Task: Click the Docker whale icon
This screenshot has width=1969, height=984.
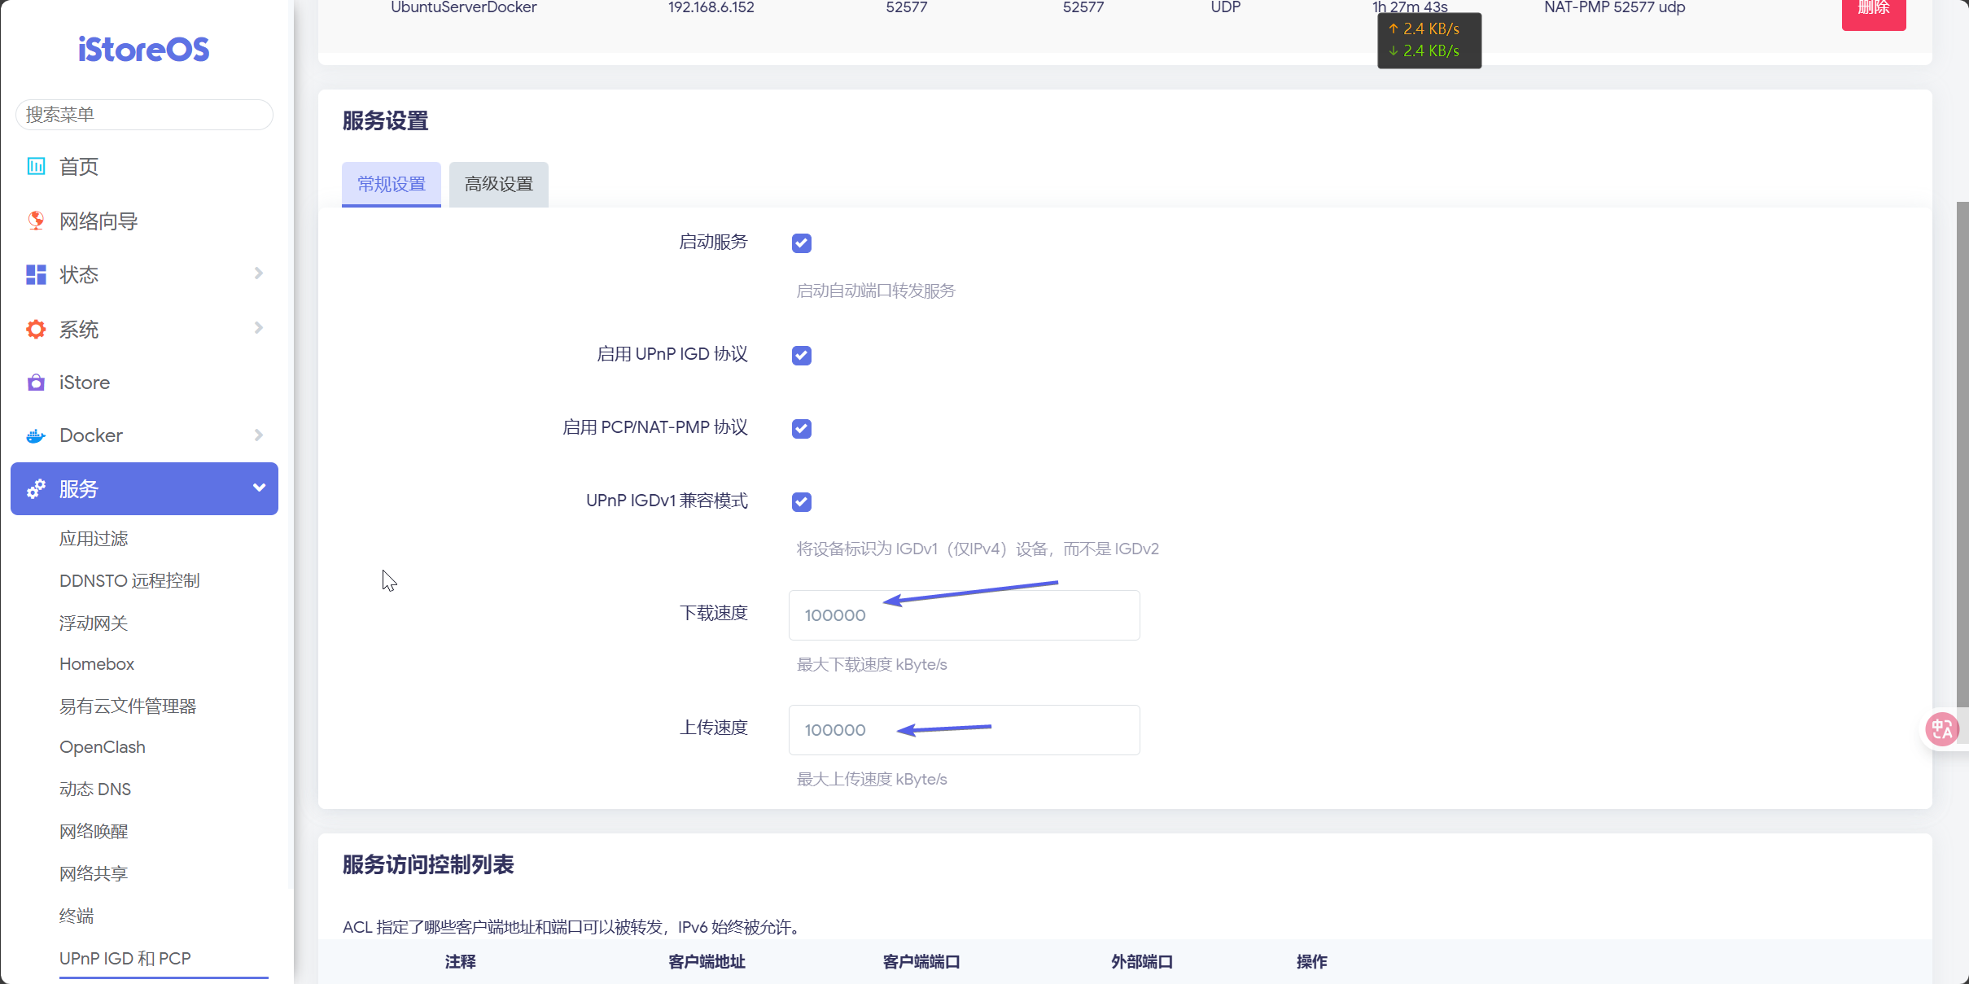Action: pyautogui.click(x=36, y=436)
